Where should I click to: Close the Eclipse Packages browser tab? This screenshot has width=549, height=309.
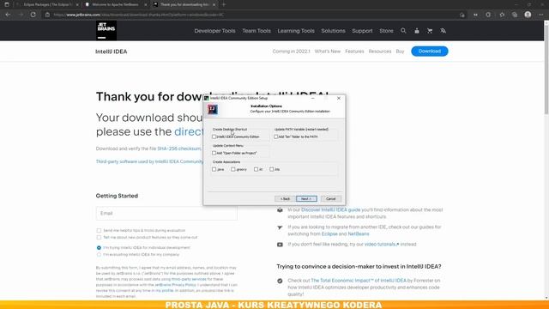[77, 4]
